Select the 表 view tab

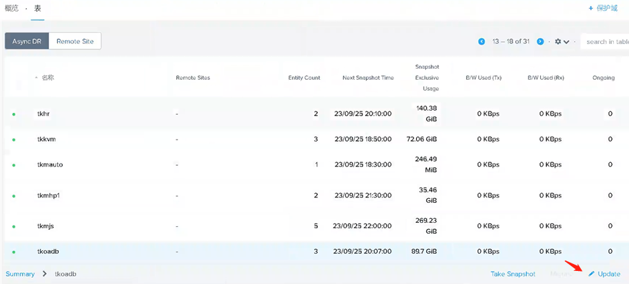[x=37, y=8]
